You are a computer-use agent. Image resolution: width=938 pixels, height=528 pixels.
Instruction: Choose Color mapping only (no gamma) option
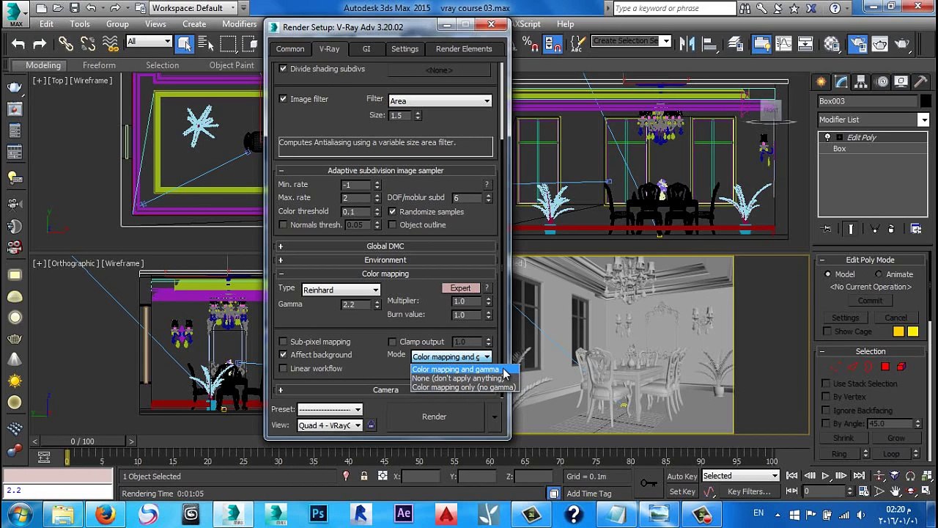[x=464, y=387]
